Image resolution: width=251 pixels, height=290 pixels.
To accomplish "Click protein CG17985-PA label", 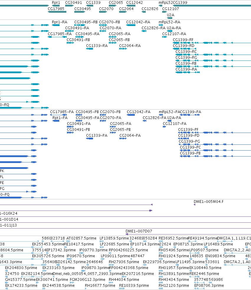I will click(62, 112).
